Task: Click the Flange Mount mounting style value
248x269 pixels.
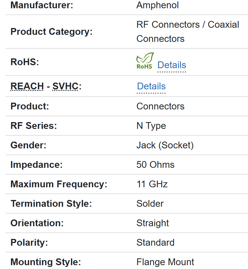Action: [x=165, y=262]
